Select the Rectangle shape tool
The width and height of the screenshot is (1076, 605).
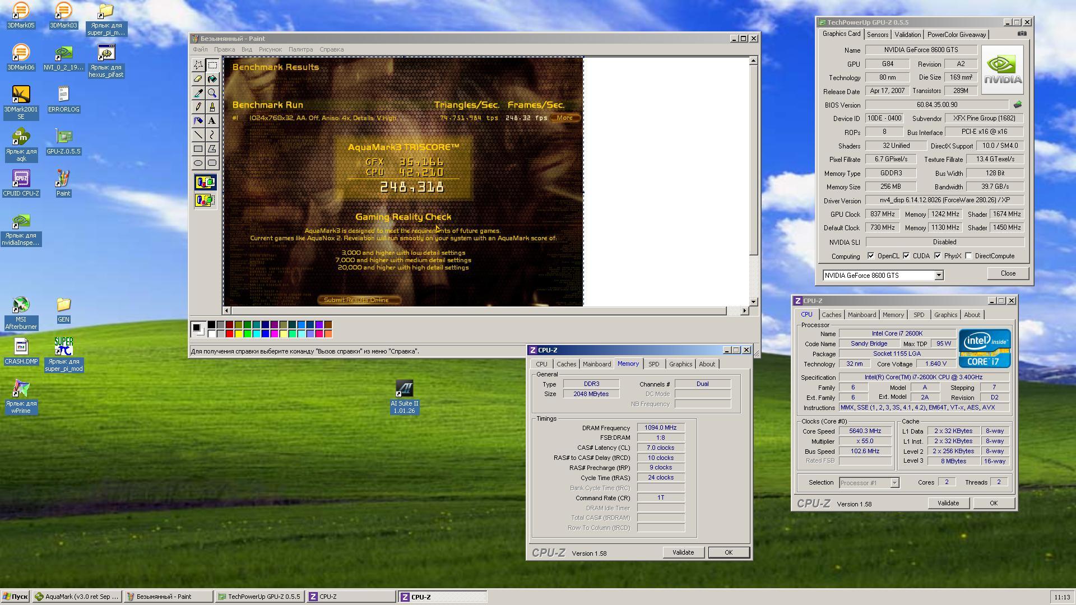pyautogui.click(x=198, y=149)
